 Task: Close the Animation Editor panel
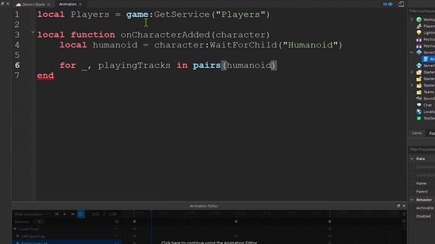coord(404,206)
